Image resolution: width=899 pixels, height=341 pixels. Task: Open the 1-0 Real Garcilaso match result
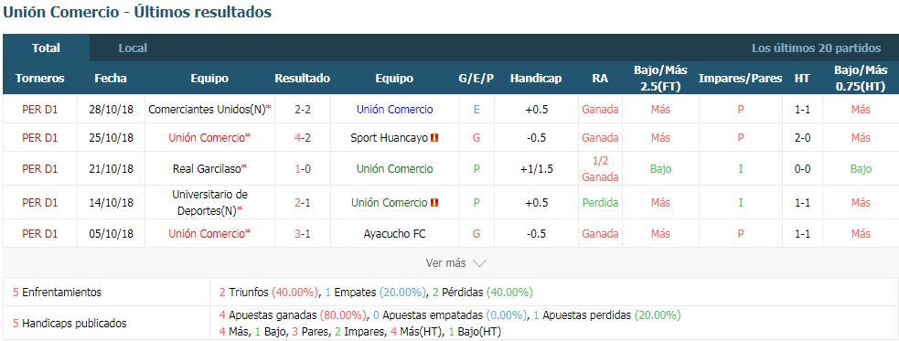coord(302,168)
